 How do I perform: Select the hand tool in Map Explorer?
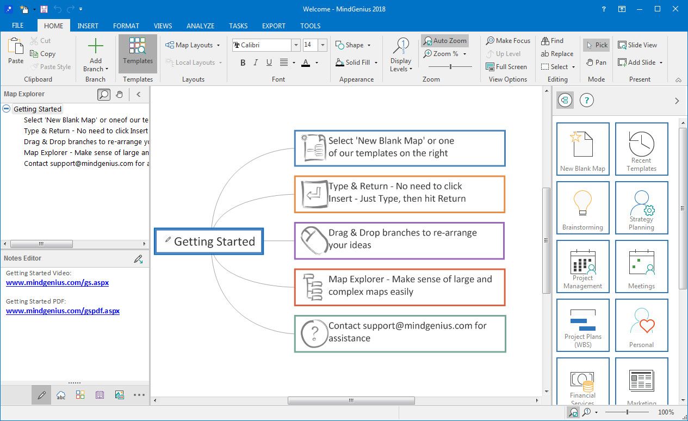pyautogui.click(x=119, y=95)
